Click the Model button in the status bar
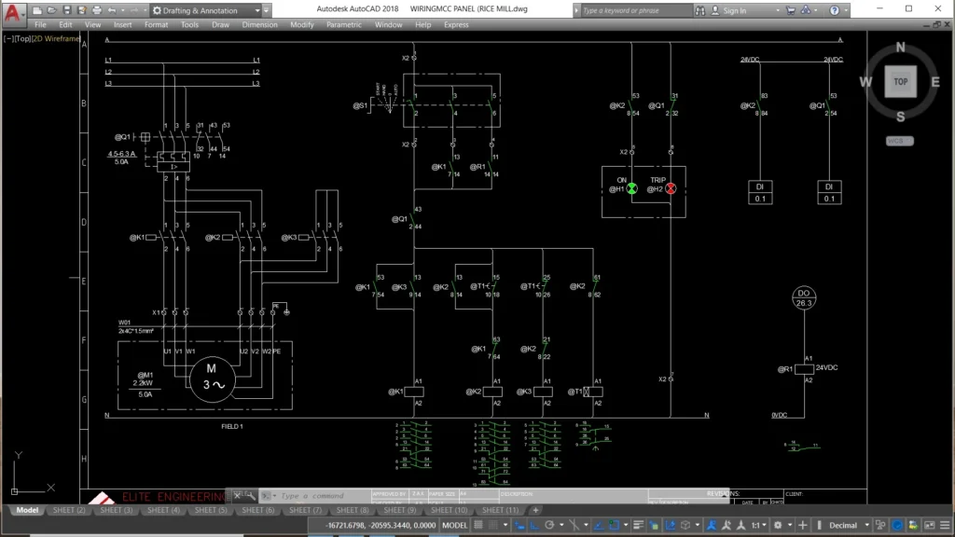955x537 pixels. pos(455,525)
